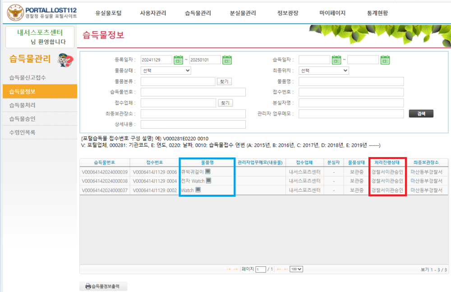Screen dimensions: 451x292
Task: Open calendar for 습득일자 start date
Action: click(336, 60)
